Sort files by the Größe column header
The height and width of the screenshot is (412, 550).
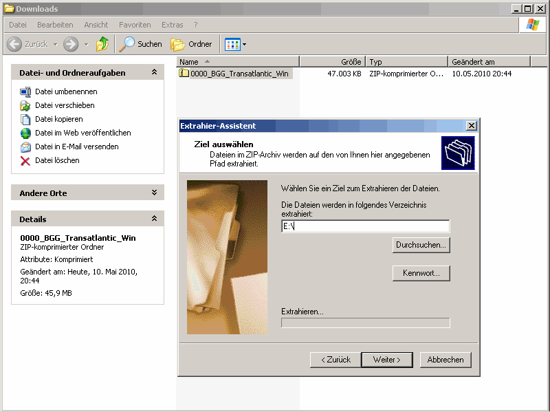(x=332, y=62)
